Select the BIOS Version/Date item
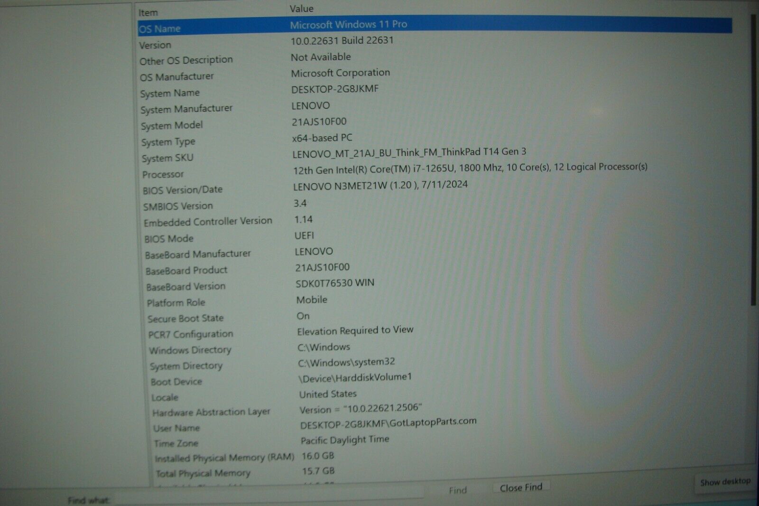The width and height of the screenshot is (759, 506). [183, 190]
